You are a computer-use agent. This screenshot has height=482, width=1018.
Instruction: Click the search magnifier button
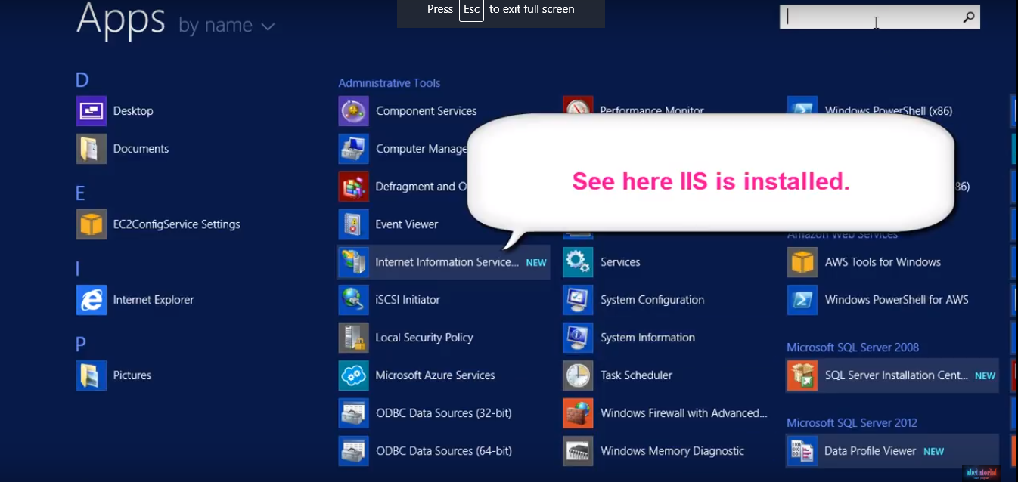(x=969, y=17)
